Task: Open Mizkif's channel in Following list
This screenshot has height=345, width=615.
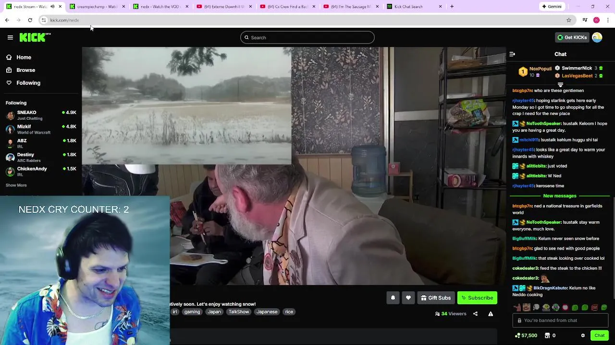Action: pyautogui.click(x=41, y=129)
